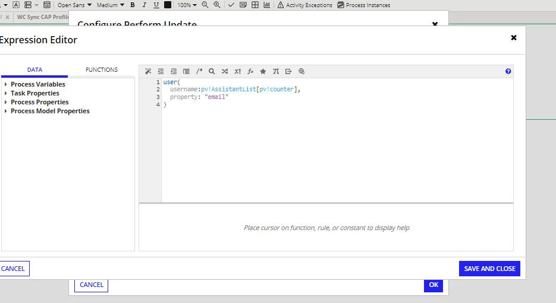Expand the Process Model Properties tree node
The width and height of the screenshot is (556, 303).
(6, 111)
